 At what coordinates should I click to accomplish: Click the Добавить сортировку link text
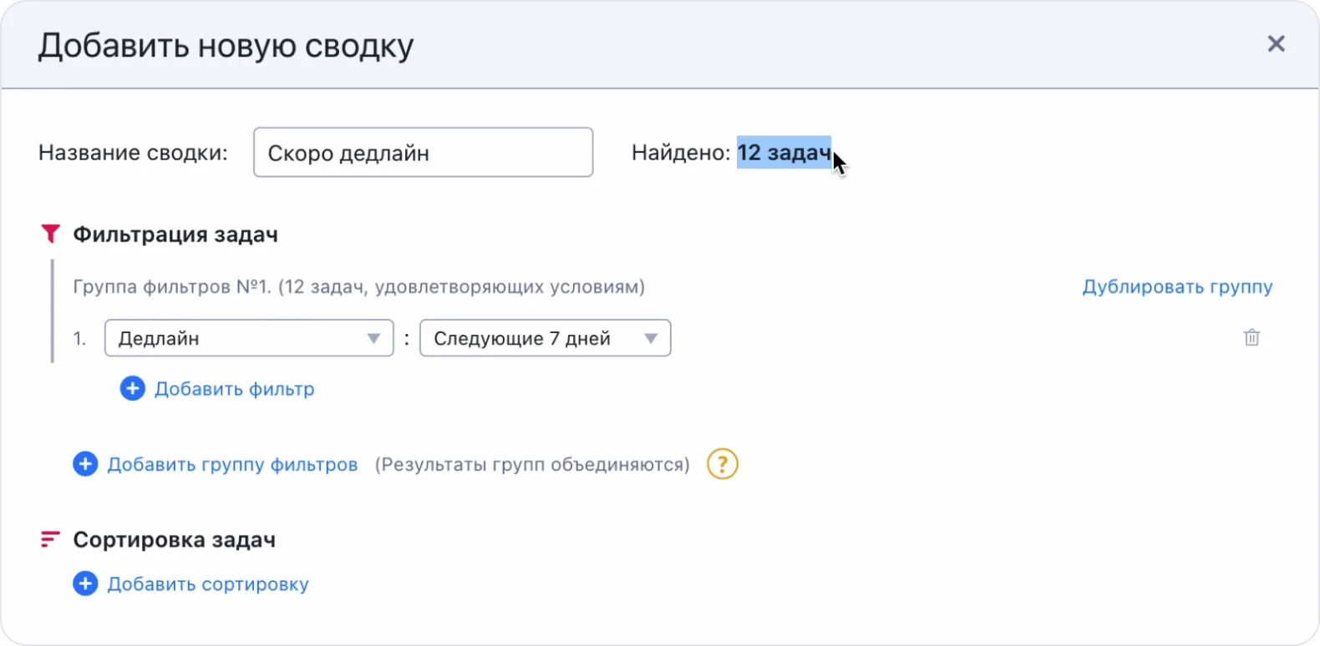[208, 584]
